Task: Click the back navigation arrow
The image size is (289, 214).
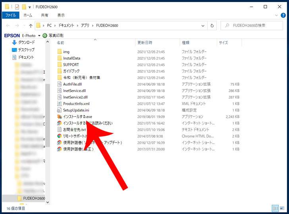Action: click(x=8, y=26)
